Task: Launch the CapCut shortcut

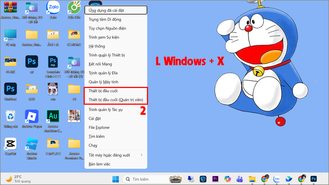Action: 10,147
